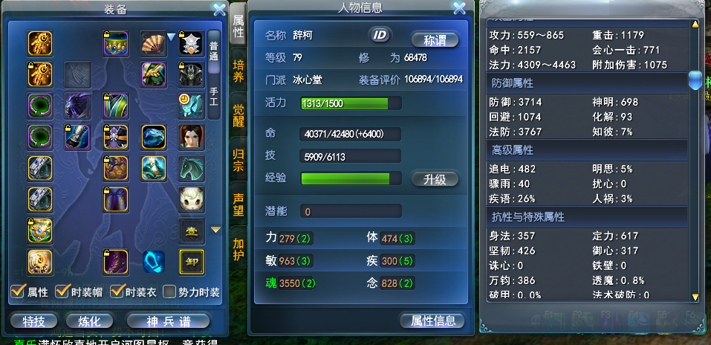The width and height of the screenshot is (711, 345).
Task: Switch to the 培养 side tab
Action: 238,71
